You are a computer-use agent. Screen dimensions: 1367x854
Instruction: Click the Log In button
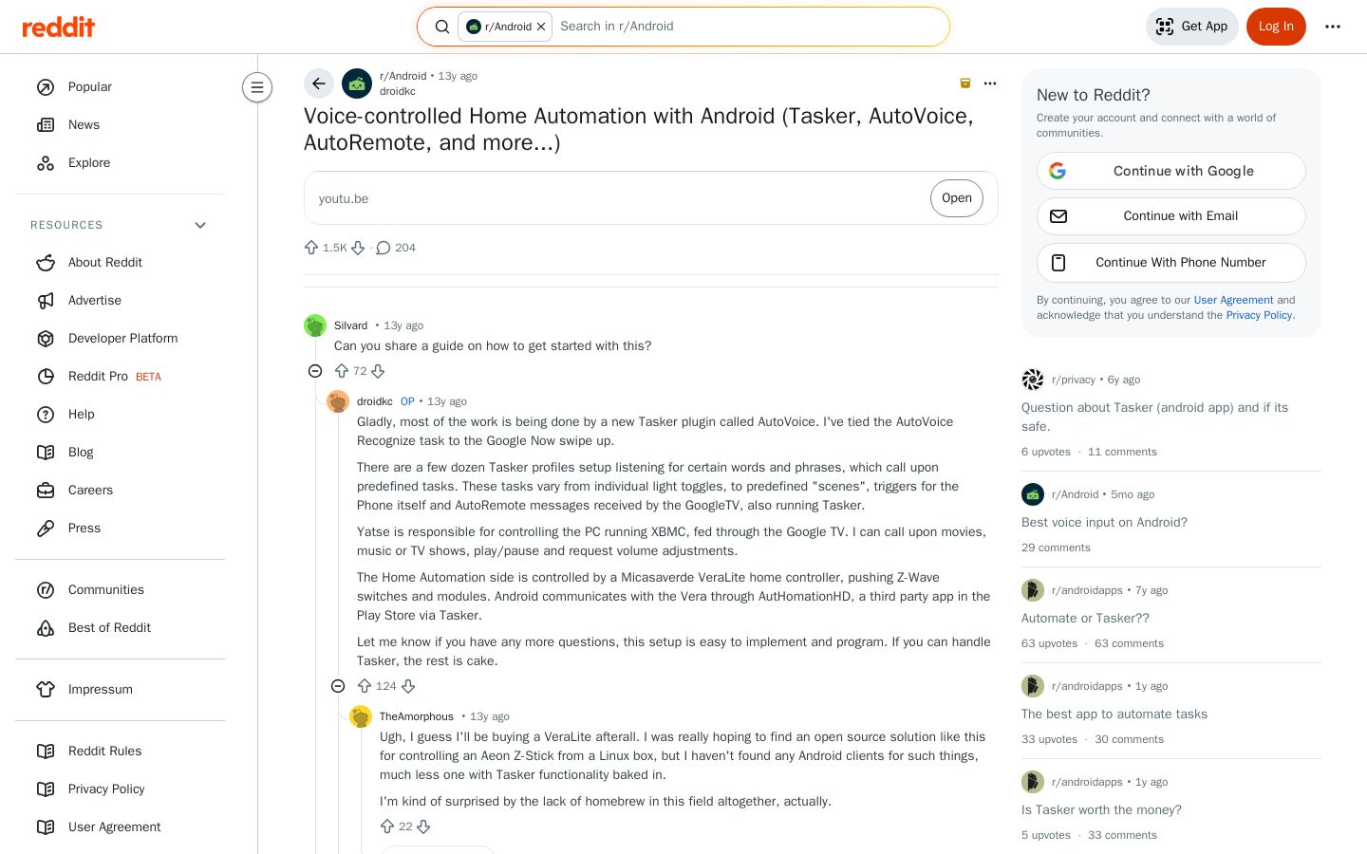click(x=1276, y=27)
